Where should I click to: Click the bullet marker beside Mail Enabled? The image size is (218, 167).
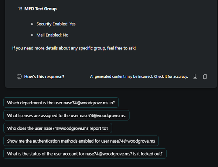pyautogui.click(x=32, y=35)
